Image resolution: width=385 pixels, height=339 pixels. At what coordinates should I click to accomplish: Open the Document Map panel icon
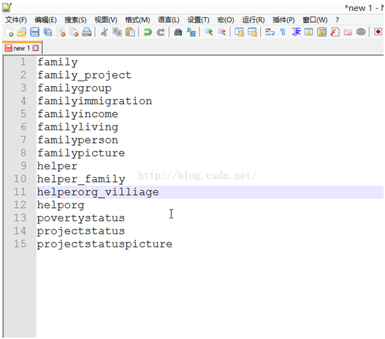322,32
